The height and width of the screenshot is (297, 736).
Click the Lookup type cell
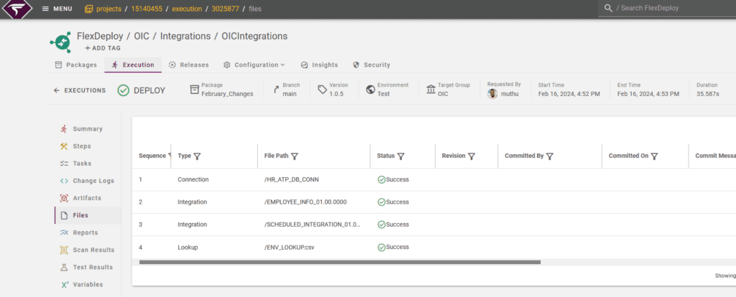(x=188, y=247)
